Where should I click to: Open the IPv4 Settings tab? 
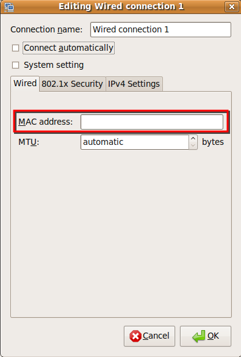[134, 84]
